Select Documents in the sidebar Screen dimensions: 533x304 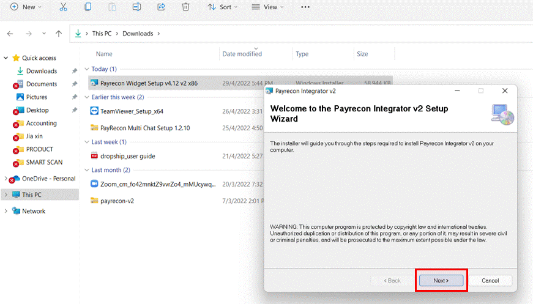(x=42, y=84)
